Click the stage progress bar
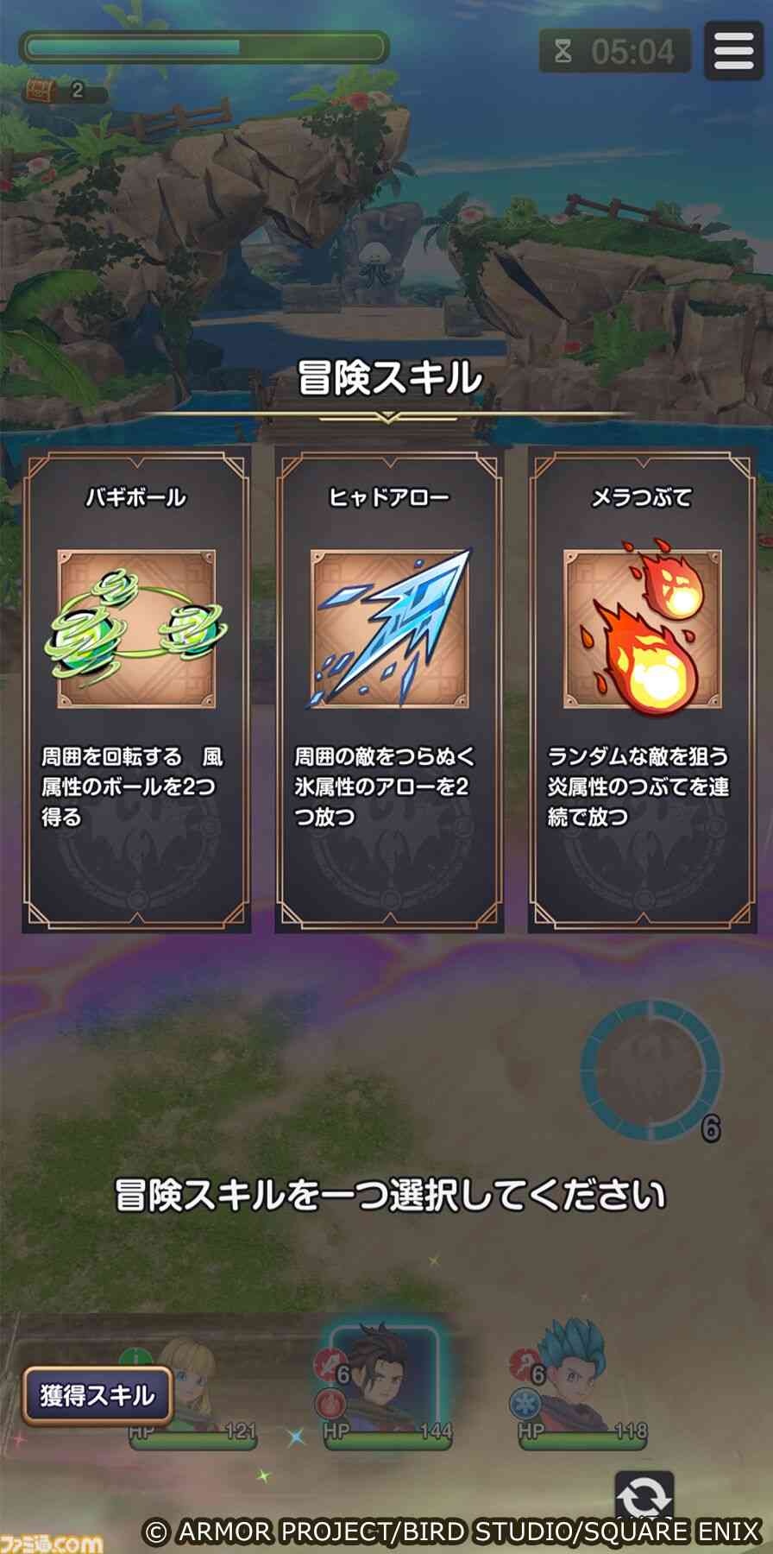 click(204, 48)
